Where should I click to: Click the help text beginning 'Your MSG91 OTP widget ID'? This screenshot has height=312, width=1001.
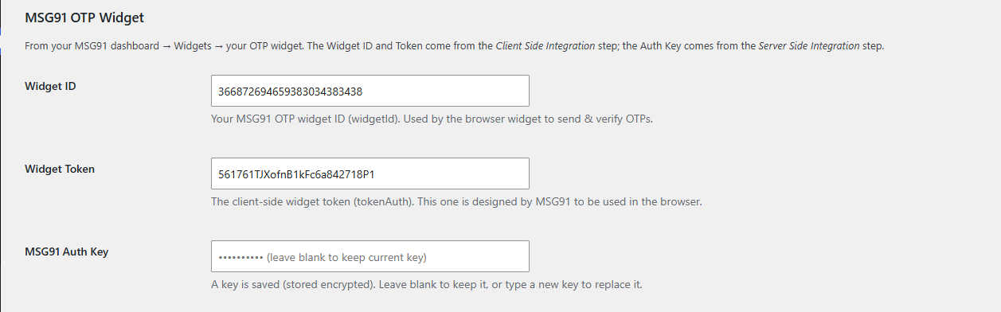(432, 119)
